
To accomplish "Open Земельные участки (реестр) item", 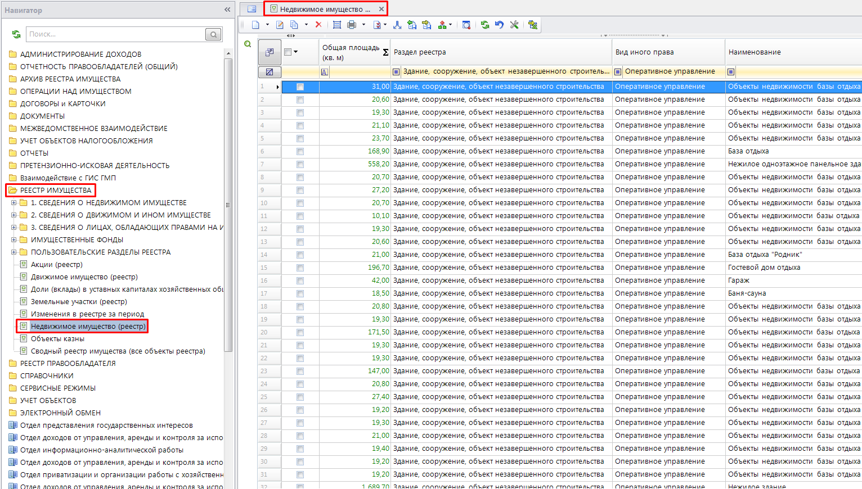I will click(79, 301).
